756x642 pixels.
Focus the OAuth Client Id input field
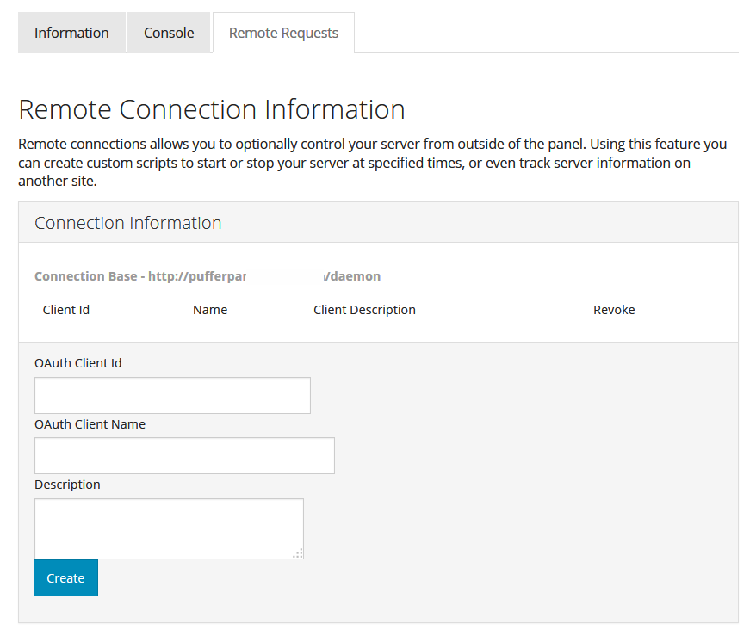172,395
